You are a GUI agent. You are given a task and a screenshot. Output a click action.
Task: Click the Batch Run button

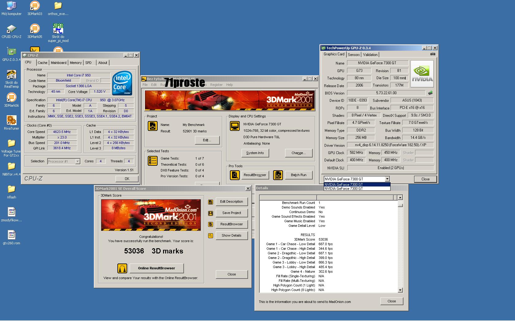pos(299,175)
